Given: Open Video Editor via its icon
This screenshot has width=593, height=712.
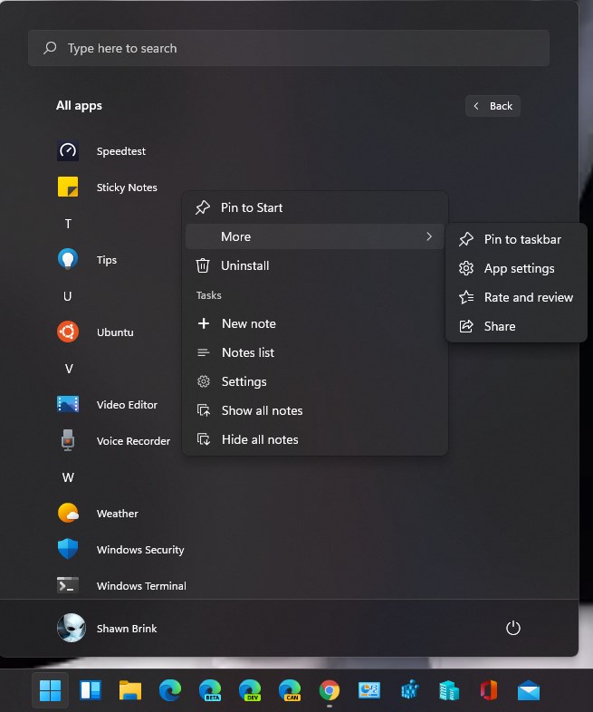Looking at the screenshot, I should click(68, 404).
